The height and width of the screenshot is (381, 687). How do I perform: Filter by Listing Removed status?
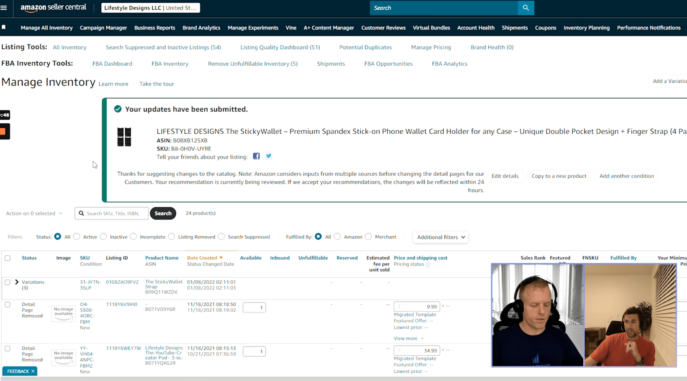click(x=172, y=236)
